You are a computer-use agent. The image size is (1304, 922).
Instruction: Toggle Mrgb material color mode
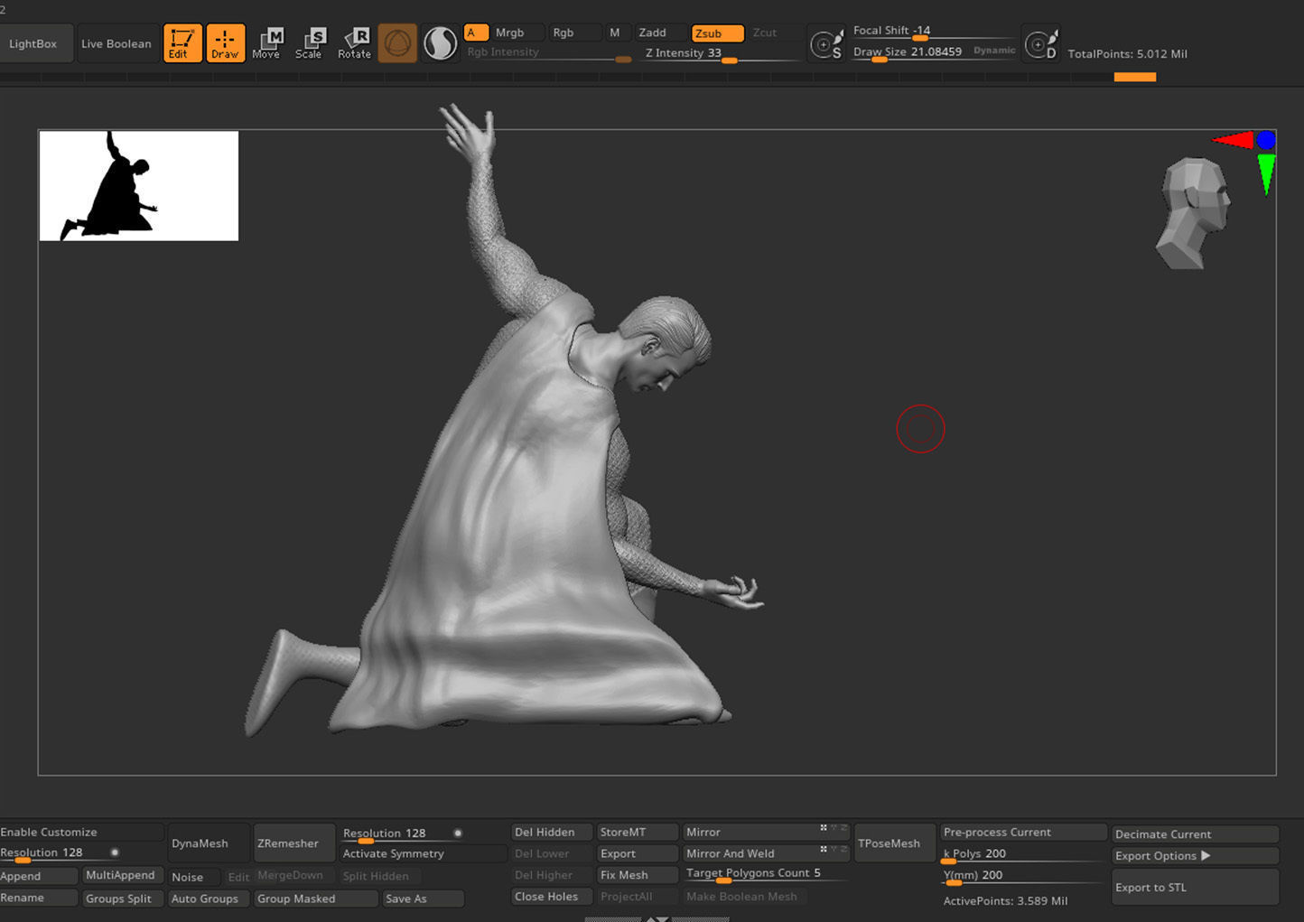pyautogui.click(x=515, y=33)
